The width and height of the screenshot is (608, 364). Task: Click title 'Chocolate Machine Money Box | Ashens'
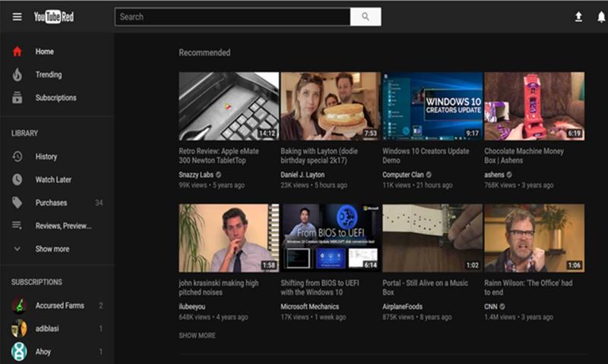coord(524,155)
